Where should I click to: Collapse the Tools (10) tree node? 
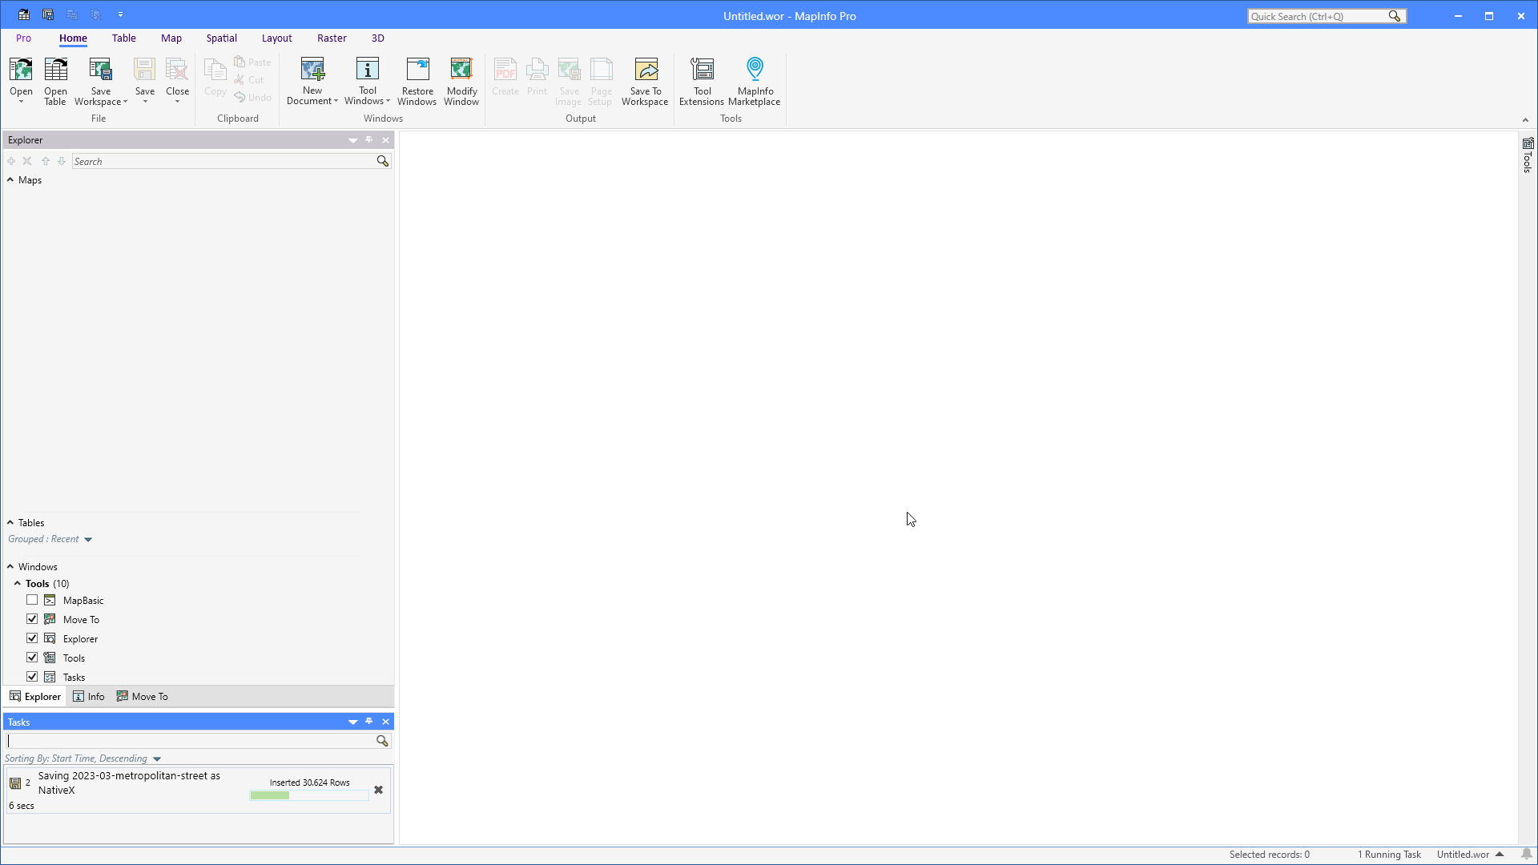(x=18, y=583)
